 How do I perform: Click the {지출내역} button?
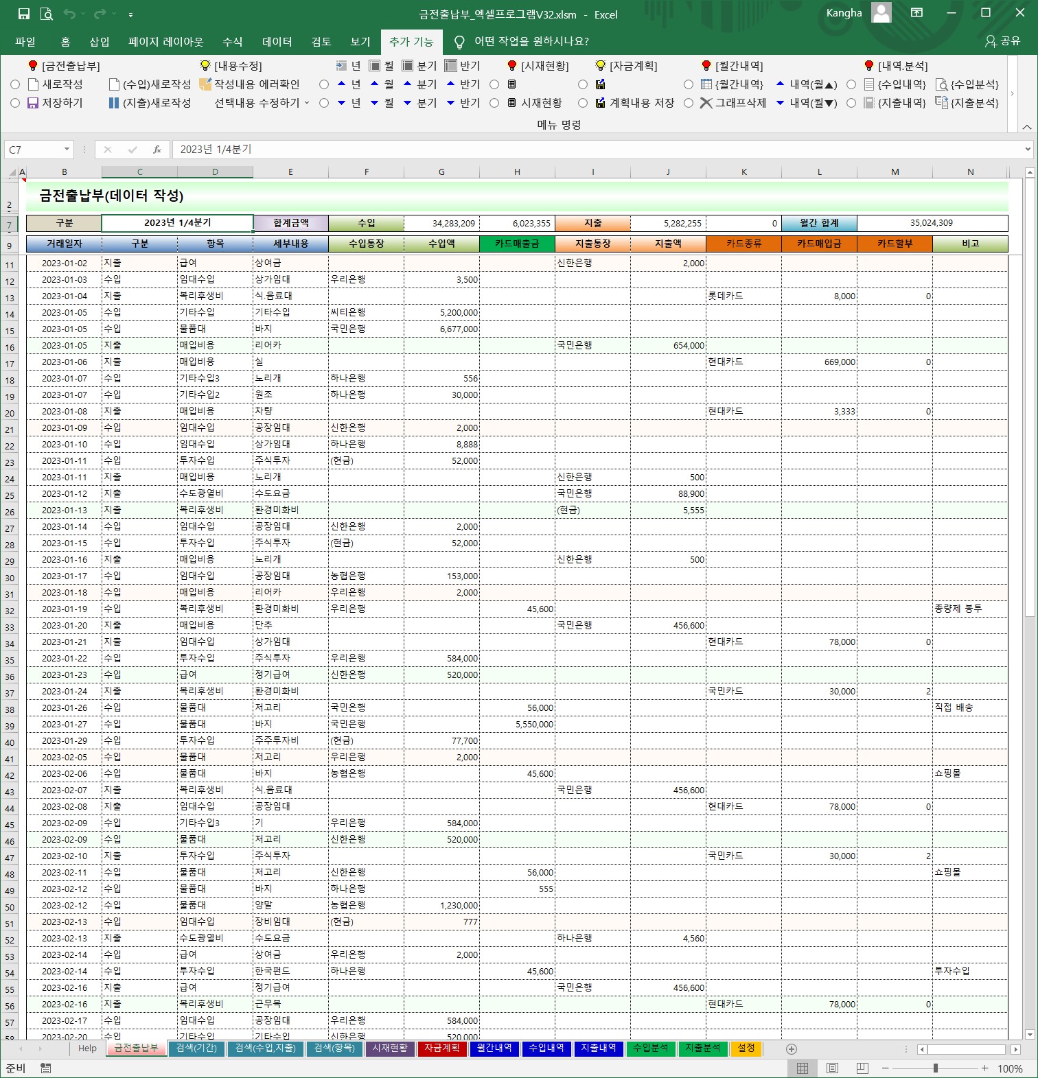[895, 103]
